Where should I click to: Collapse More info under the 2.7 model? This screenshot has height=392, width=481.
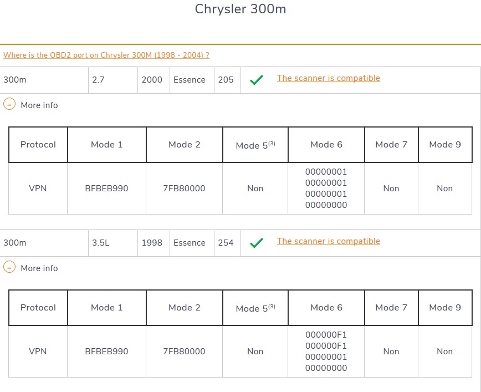coord(9,105)
